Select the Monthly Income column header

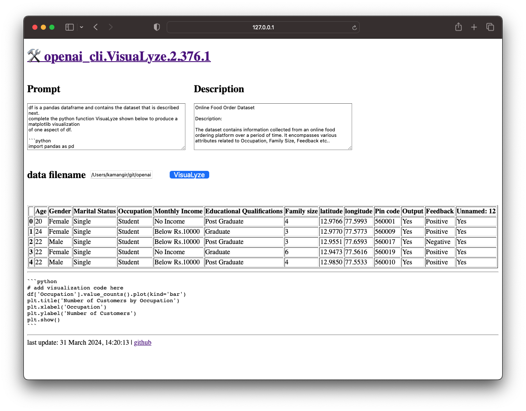(179, 211)
